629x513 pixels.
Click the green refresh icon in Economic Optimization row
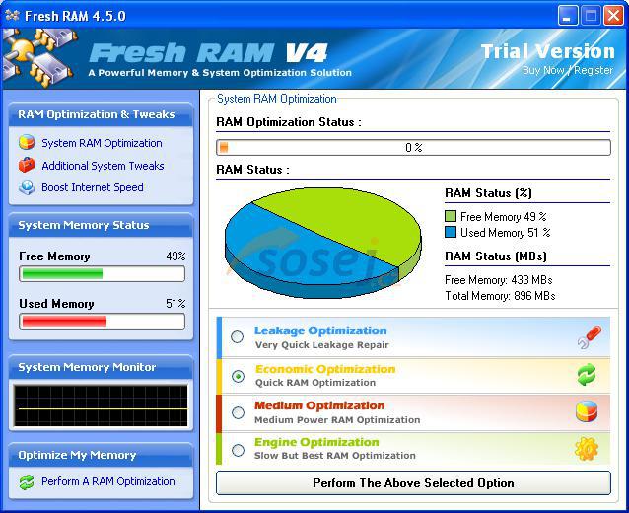[x=587, y=375]
